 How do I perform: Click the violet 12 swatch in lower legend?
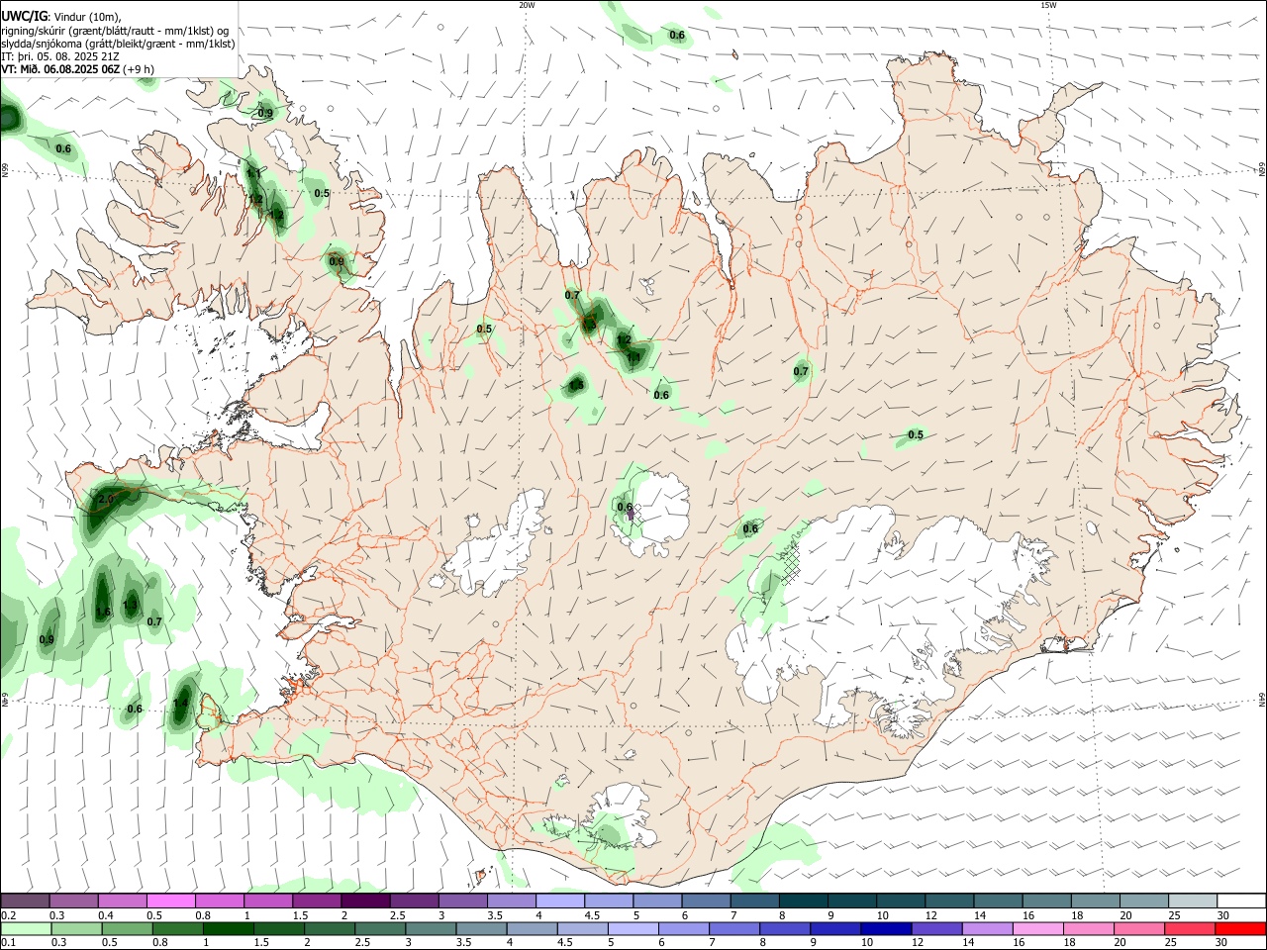(936, 929)
